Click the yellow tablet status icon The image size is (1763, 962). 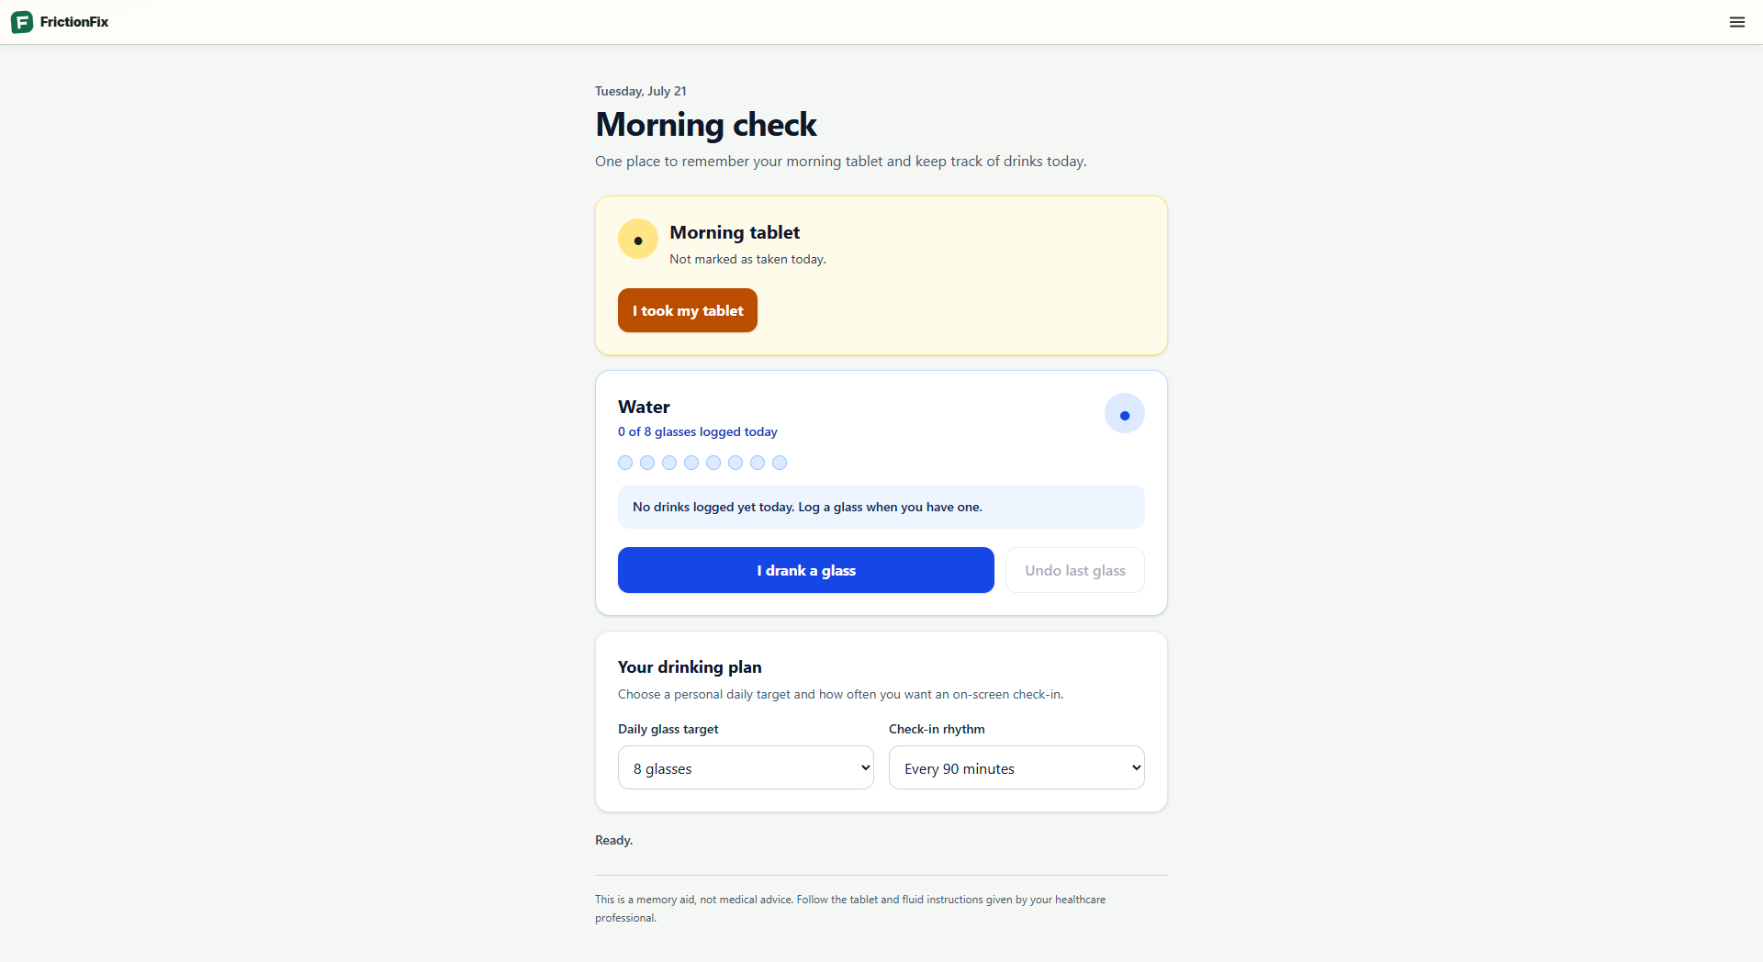pos(638,240)
